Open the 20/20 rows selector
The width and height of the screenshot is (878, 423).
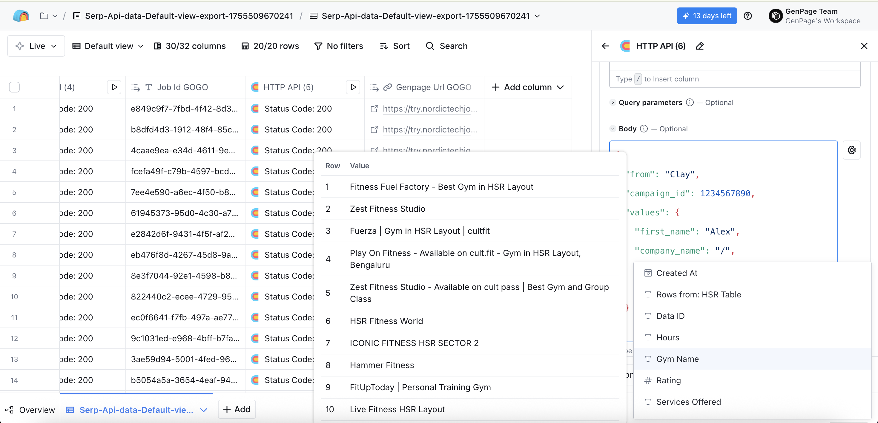[270, 46]
